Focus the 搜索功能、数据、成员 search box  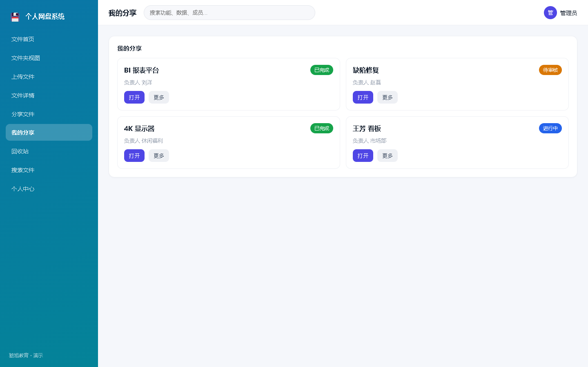tap(229, 13)
